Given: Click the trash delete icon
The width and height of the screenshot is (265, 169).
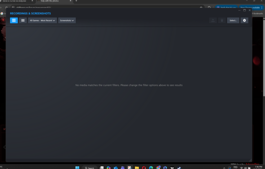Looking at the screenshot, I should coord(222,20).
